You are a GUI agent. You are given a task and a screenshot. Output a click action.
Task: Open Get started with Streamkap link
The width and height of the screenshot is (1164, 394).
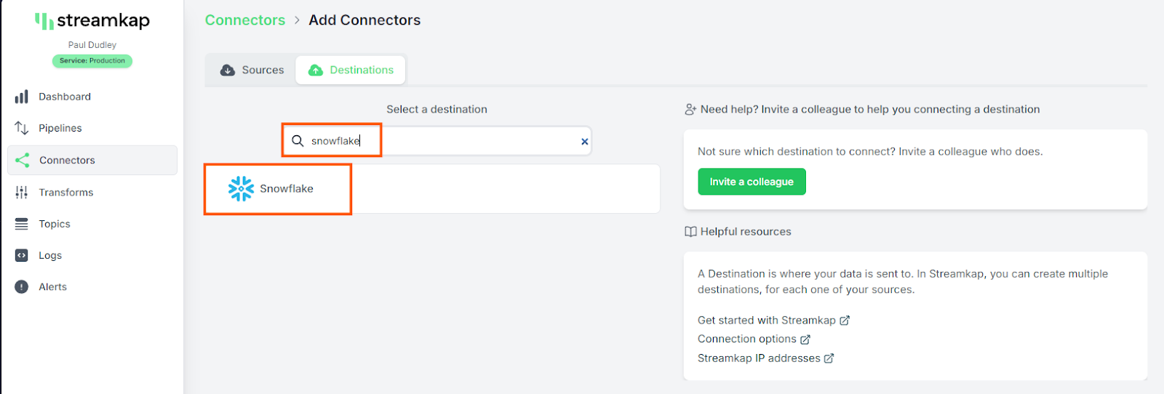[766, 321]
